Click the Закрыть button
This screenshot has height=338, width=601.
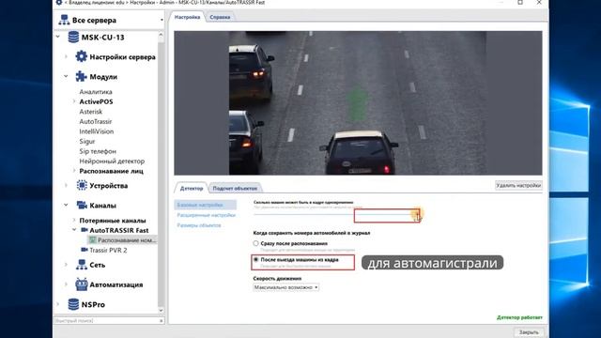[529, 332]
